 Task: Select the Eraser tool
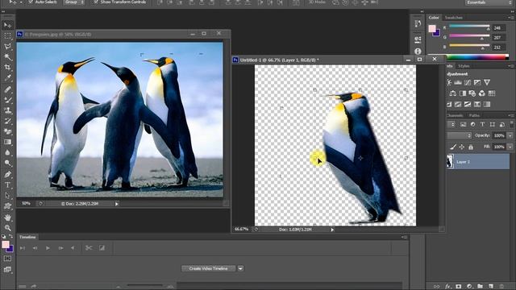7,131
